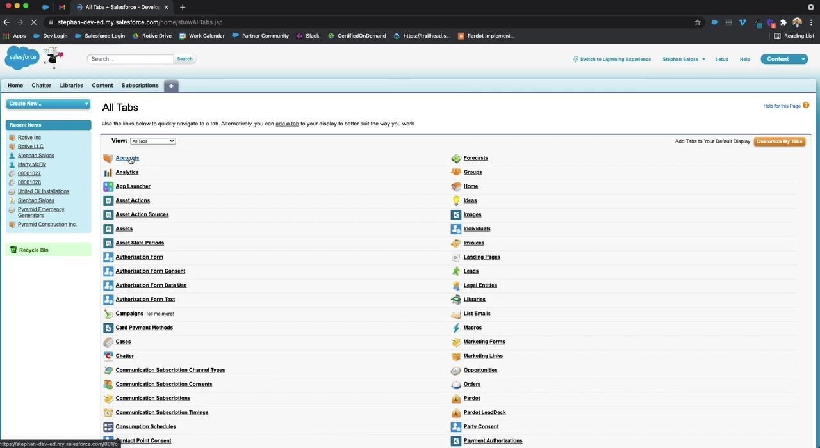Open the Setup link
Viewport: 820px width, 448px height.
tap(721, 59)
